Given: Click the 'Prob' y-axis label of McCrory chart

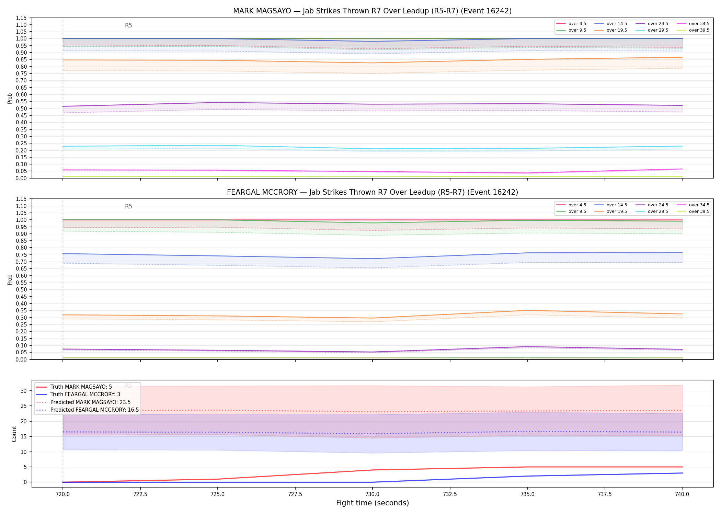Looking at the screenshot, I should [10, 279].
